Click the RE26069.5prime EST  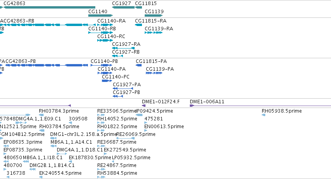point(125,138)
